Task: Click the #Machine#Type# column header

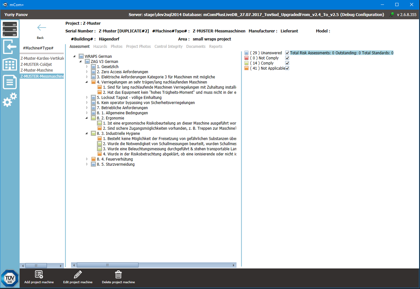Action: pyautogui.click(x=38, y=48)
